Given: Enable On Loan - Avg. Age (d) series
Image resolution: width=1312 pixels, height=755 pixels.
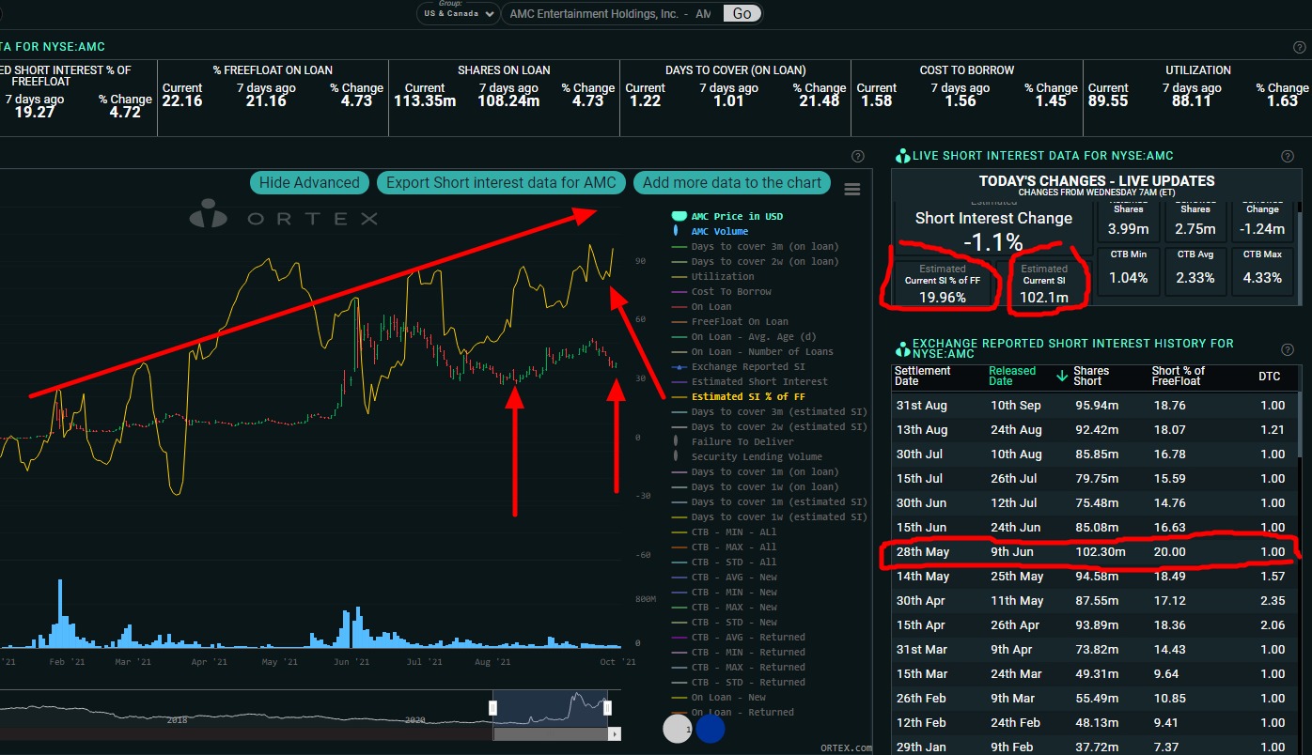Looking at the screenshot, I should 744,336.
